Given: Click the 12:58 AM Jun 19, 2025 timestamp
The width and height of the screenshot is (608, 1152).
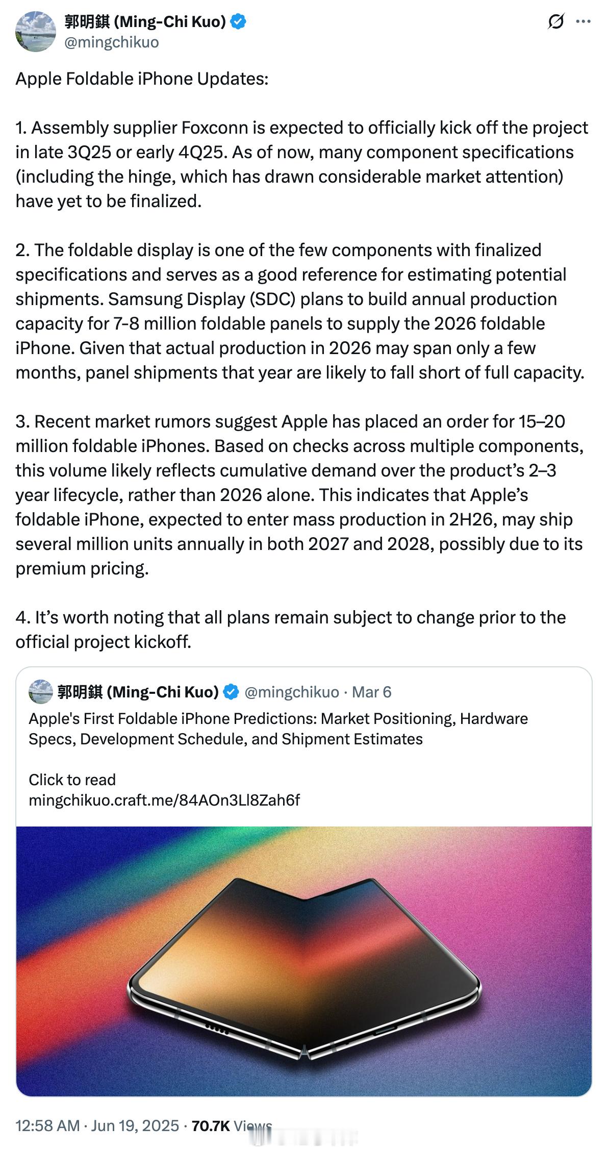Looking at the screenshot, I should (97, 1125).
